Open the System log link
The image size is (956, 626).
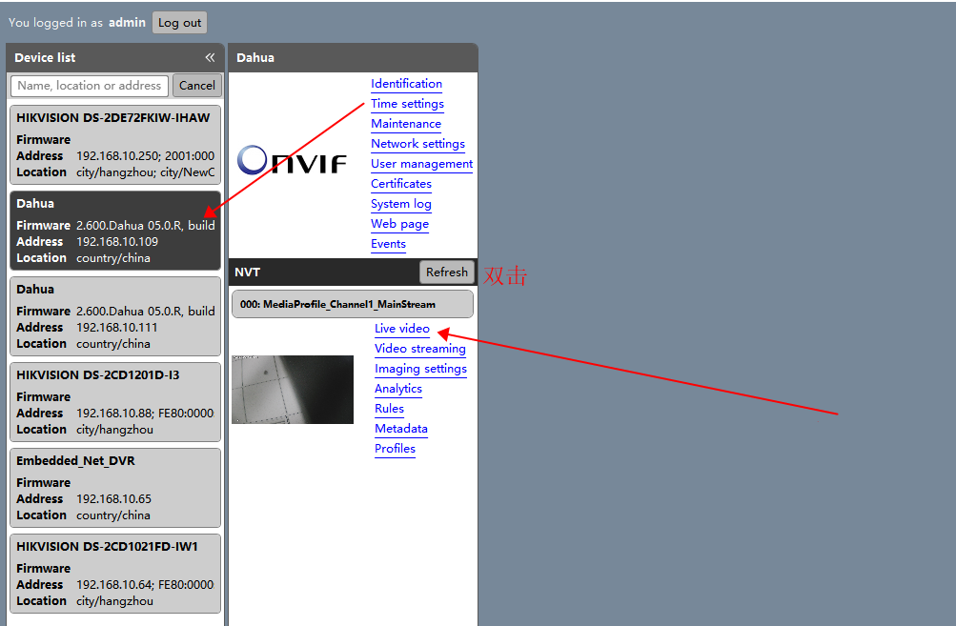click(x=400, y=204)
